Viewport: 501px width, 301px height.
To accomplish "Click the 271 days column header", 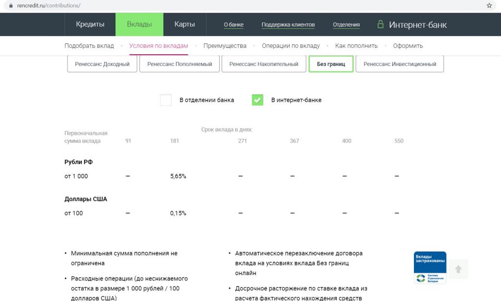I will pyautogui.click(x=243, y=141).
